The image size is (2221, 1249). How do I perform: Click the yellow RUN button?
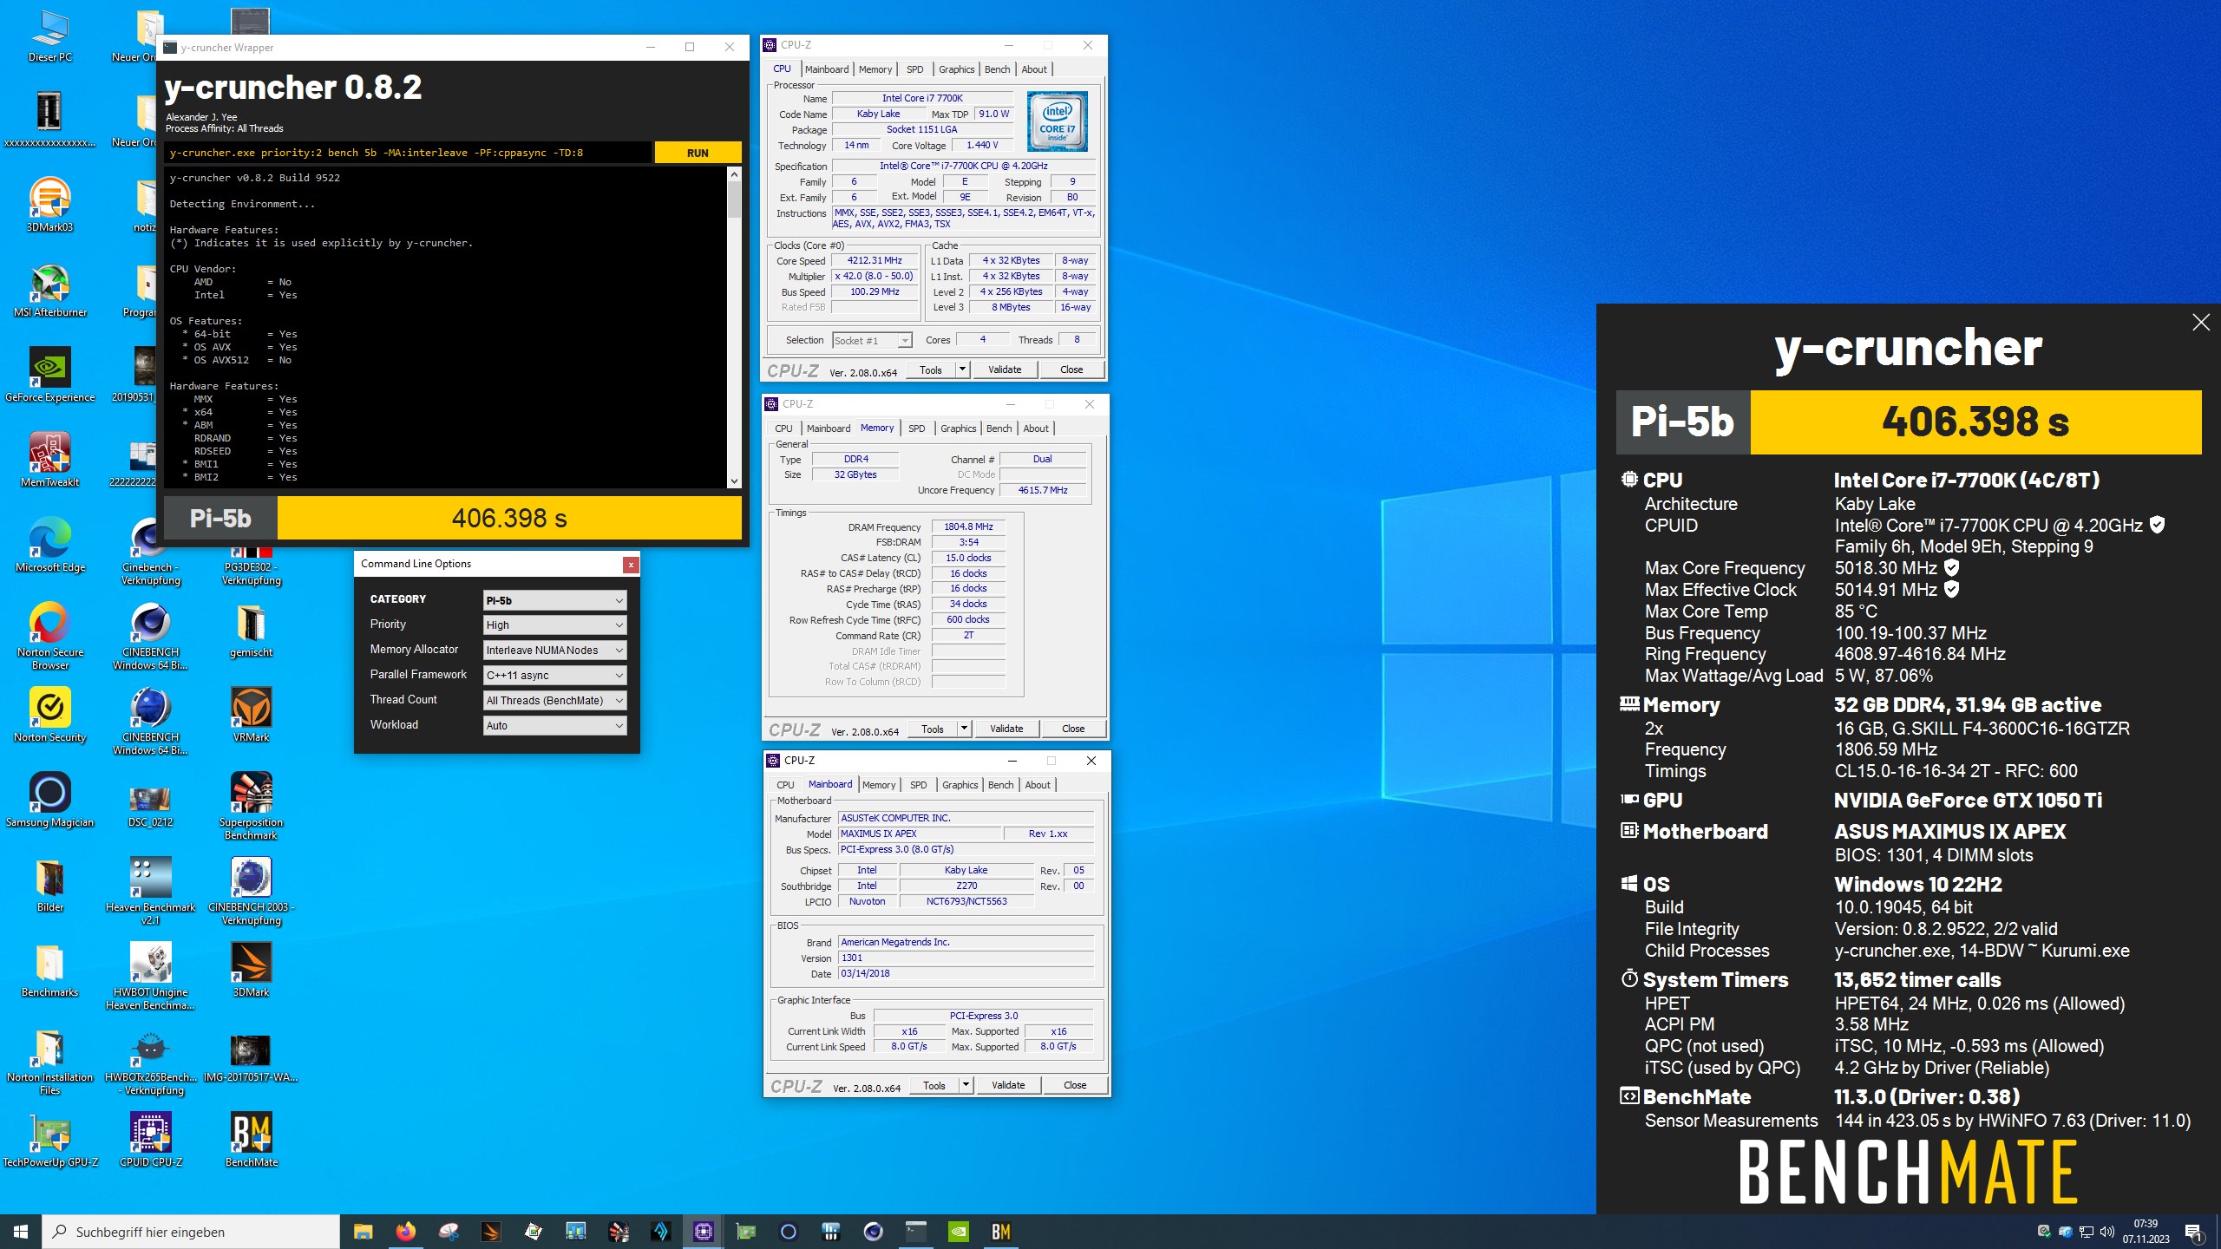tap(698, 153)
